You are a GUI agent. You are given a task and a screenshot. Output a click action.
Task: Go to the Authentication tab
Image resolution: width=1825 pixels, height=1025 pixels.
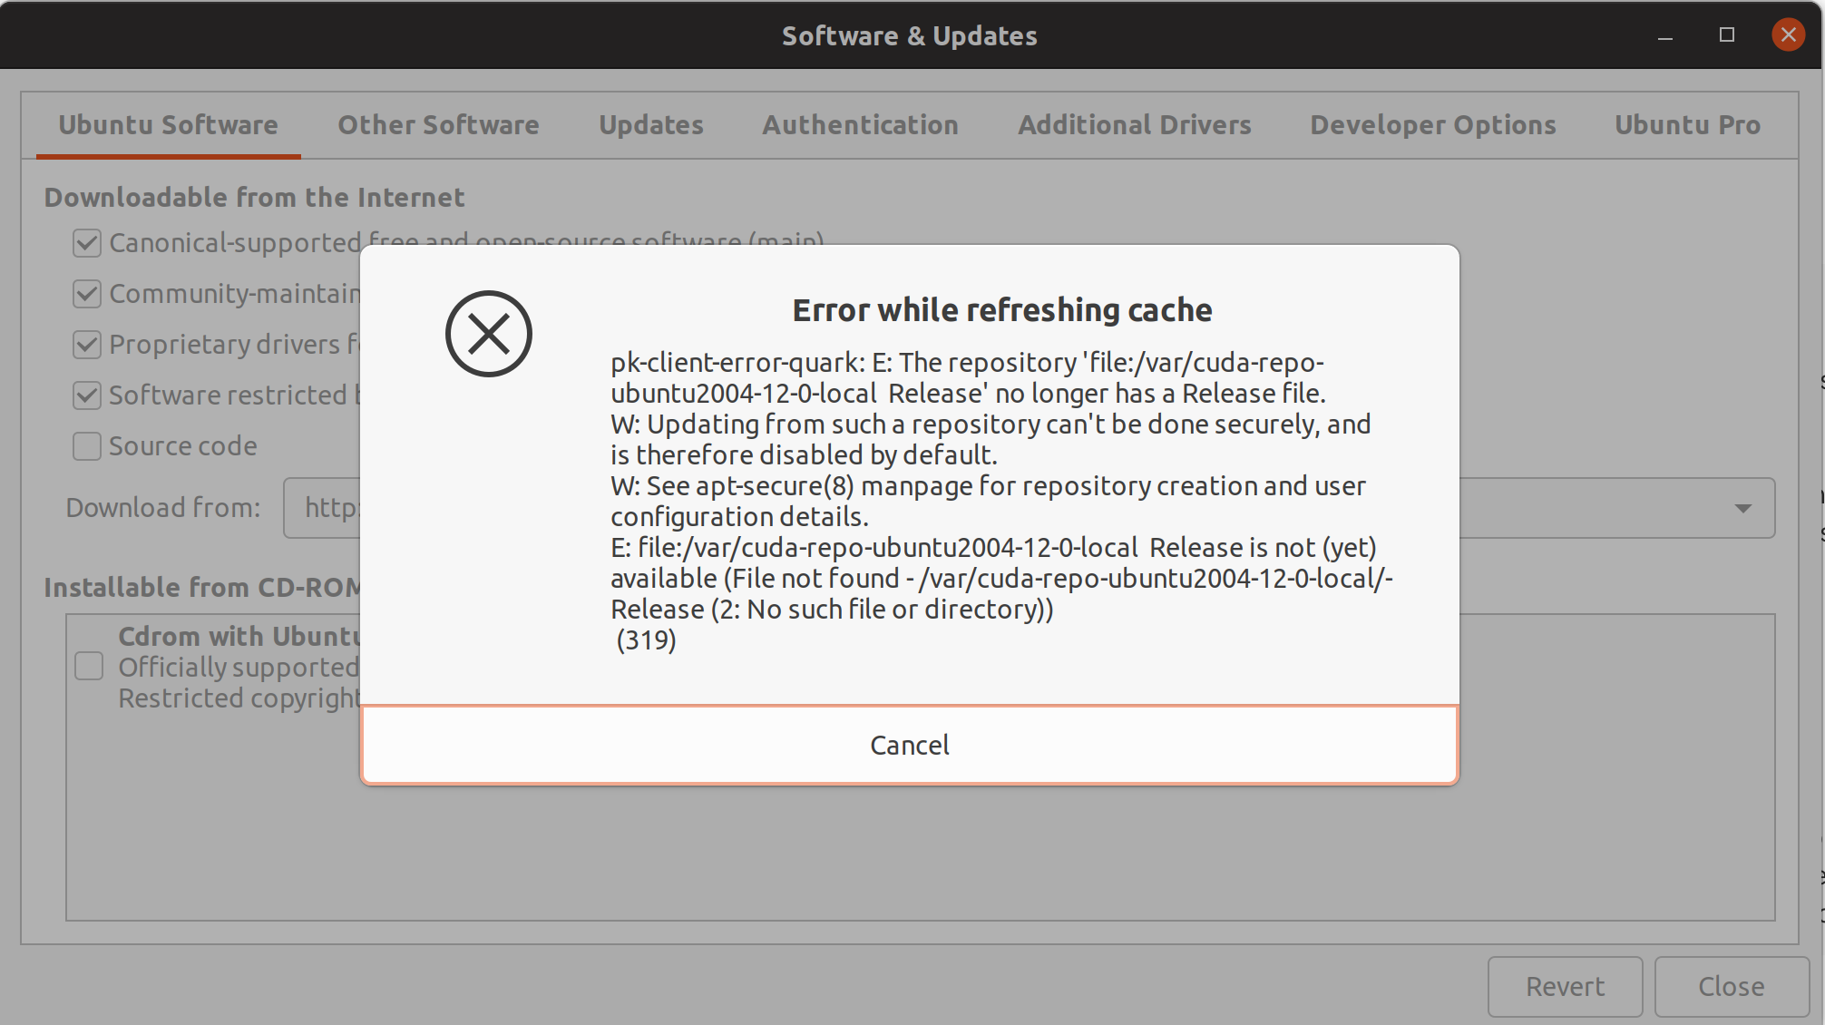(860, 124)
